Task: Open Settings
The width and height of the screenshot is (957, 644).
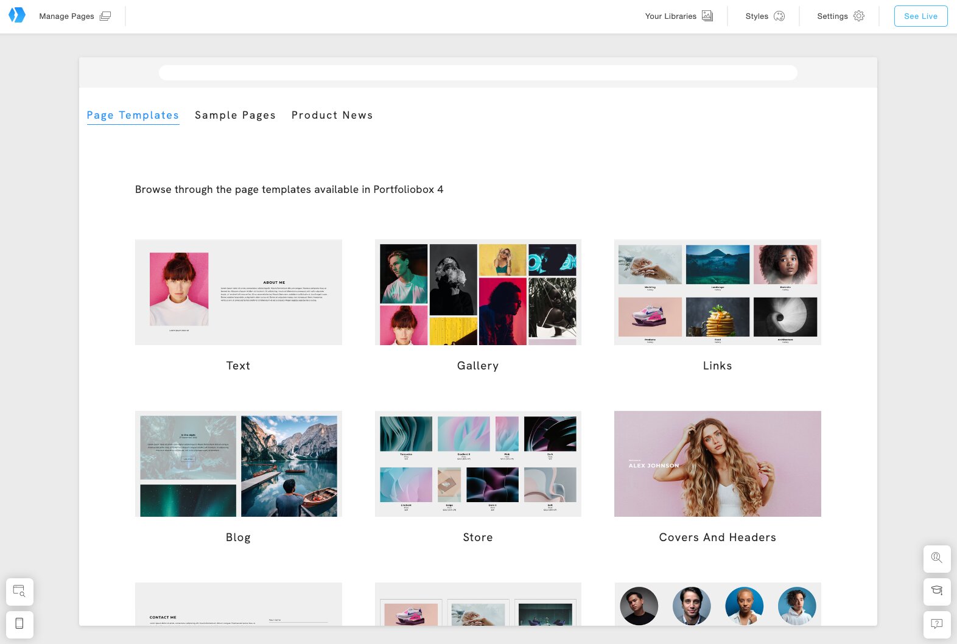Action: 841,16
